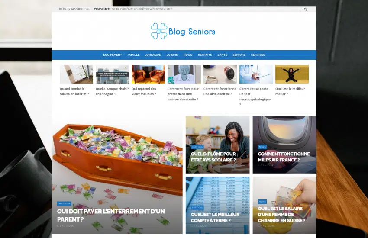Image resolution: width=368 pixels, height=238 pixels.
Task: Open the EQUIPEMENT menu item
Action: [113, 55]
